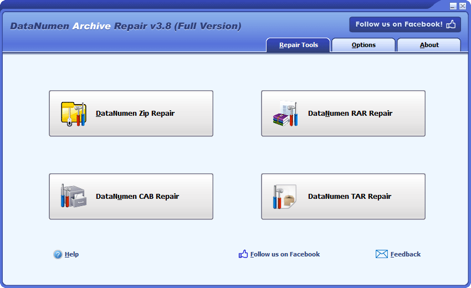The width and height of the screenshot is (471, 288).
Task: Open the Feedback link
Action: pyautogui.click(x=405, y=254)
